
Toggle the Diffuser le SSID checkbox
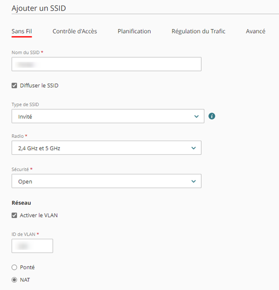coord(14,85)
